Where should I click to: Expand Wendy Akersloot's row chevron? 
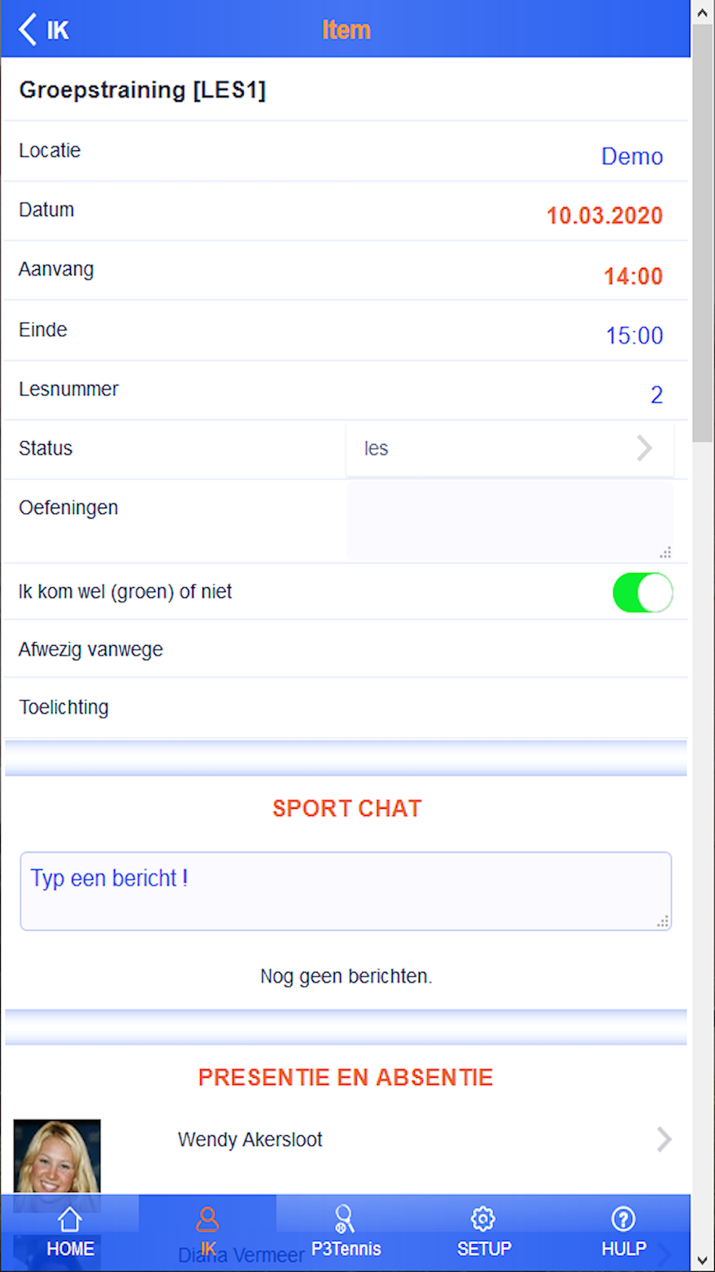point(664,1139)
